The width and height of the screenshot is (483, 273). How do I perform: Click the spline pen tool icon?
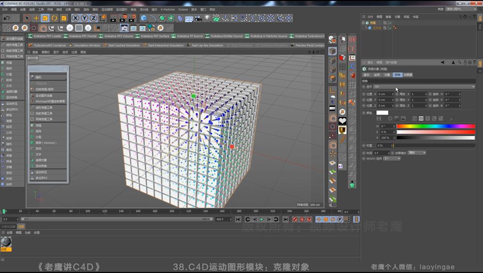point(153,18)
